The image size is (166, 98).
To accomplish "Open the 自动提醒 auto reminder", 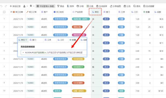I will tap(149, 6).
